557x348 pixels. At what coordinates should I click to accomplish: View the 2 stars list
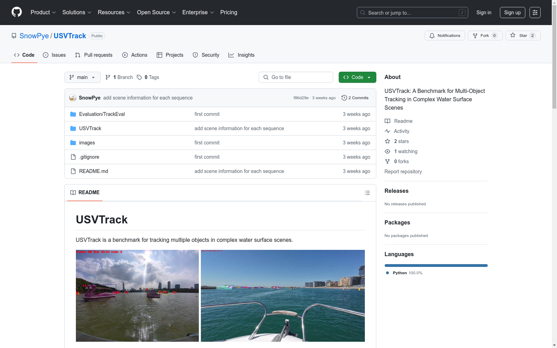pos(397,141)
